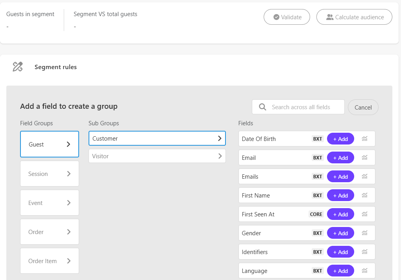Focus the Search across all fields box
The width and height of the screenshot is (401, 280).
point(301,107)
